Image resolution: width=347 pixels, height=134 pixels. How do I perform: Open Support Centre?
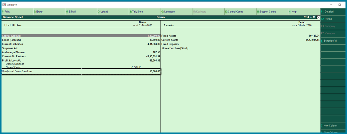pyautogui.click(x=272, y=12)
